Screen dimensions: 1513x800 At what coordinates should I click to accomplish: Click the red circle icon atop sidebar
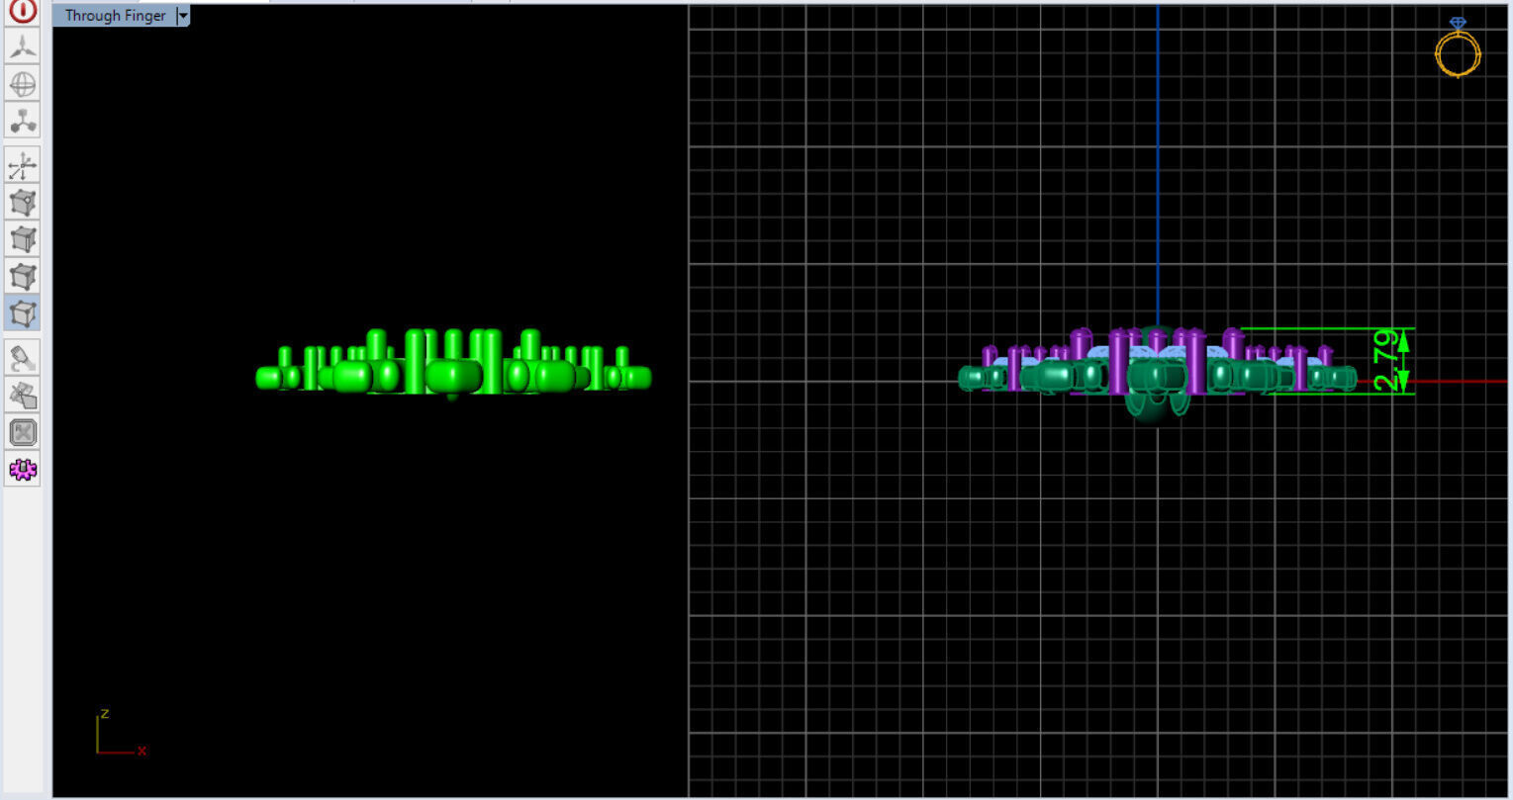23,10
